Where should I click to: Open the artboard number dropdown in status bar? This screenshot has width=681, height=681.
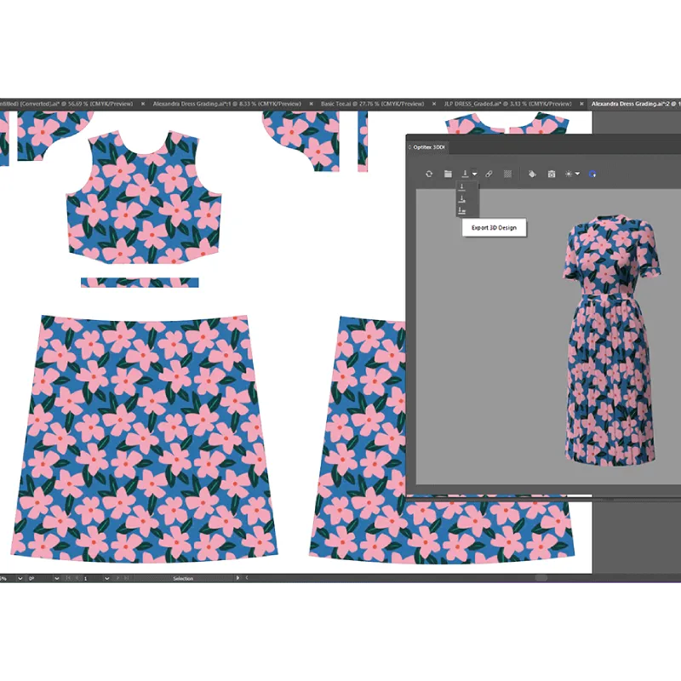click(106, 579)
